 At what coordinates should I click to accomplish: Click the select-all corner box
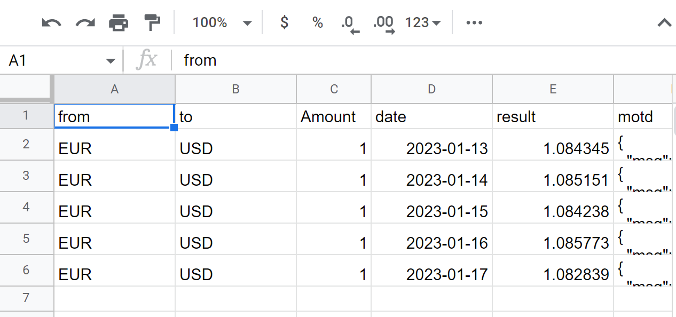(x=26, y=89)
